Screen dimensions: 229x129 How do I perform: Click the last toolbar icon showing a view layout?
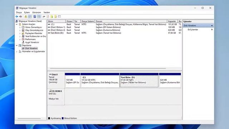(59, 16)
